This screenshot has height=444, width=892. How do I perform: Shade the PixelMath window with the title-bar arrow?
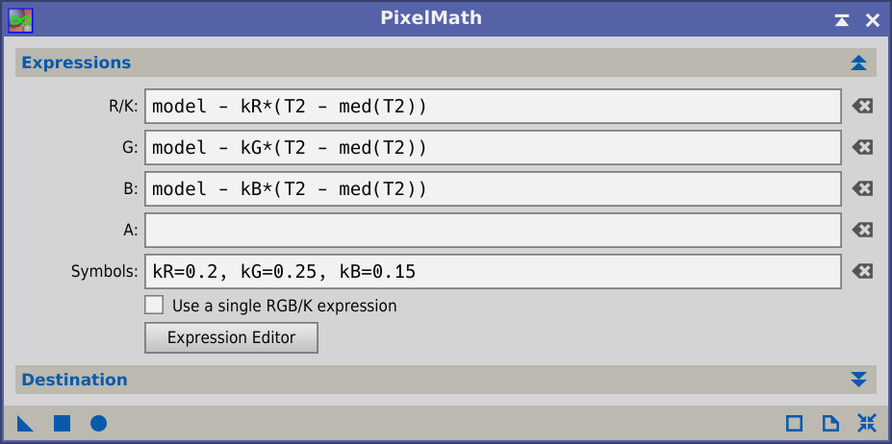click(842, 20)
